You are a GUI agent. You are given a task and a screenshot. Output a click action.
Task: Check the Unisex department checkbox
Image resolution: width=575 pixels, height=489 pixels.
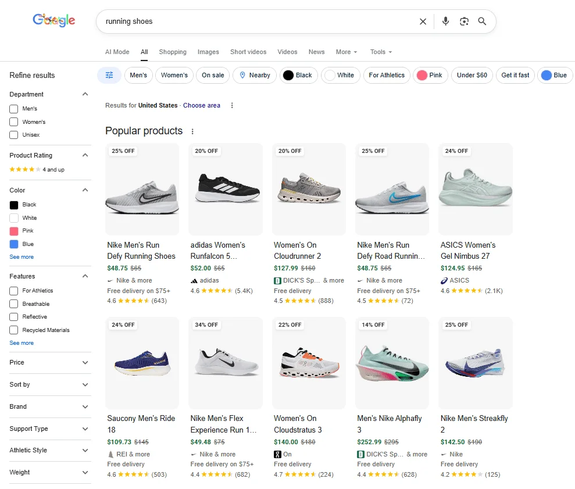pyautogui.click(x=13, y=134)
